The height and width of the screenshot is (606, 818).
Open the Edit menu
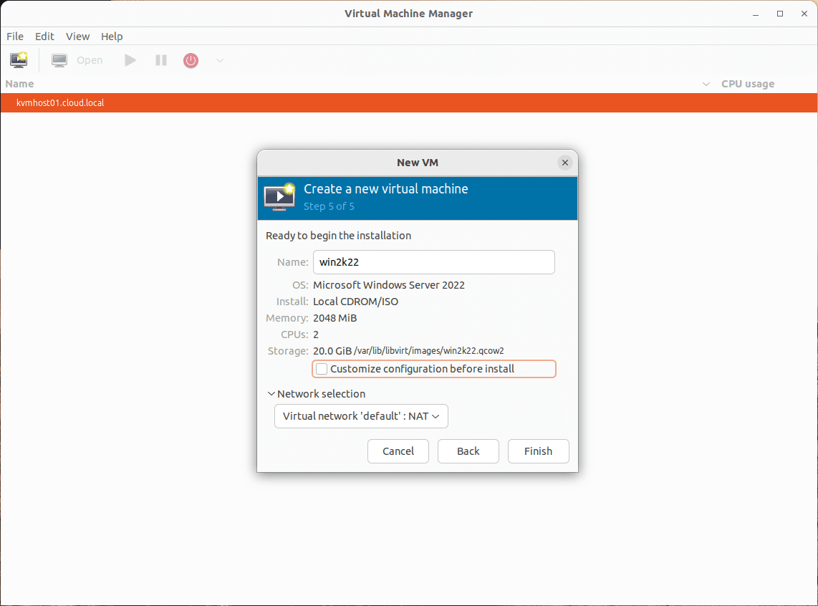(44, 37)
